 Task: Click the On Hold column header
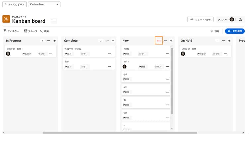(186, 41)
